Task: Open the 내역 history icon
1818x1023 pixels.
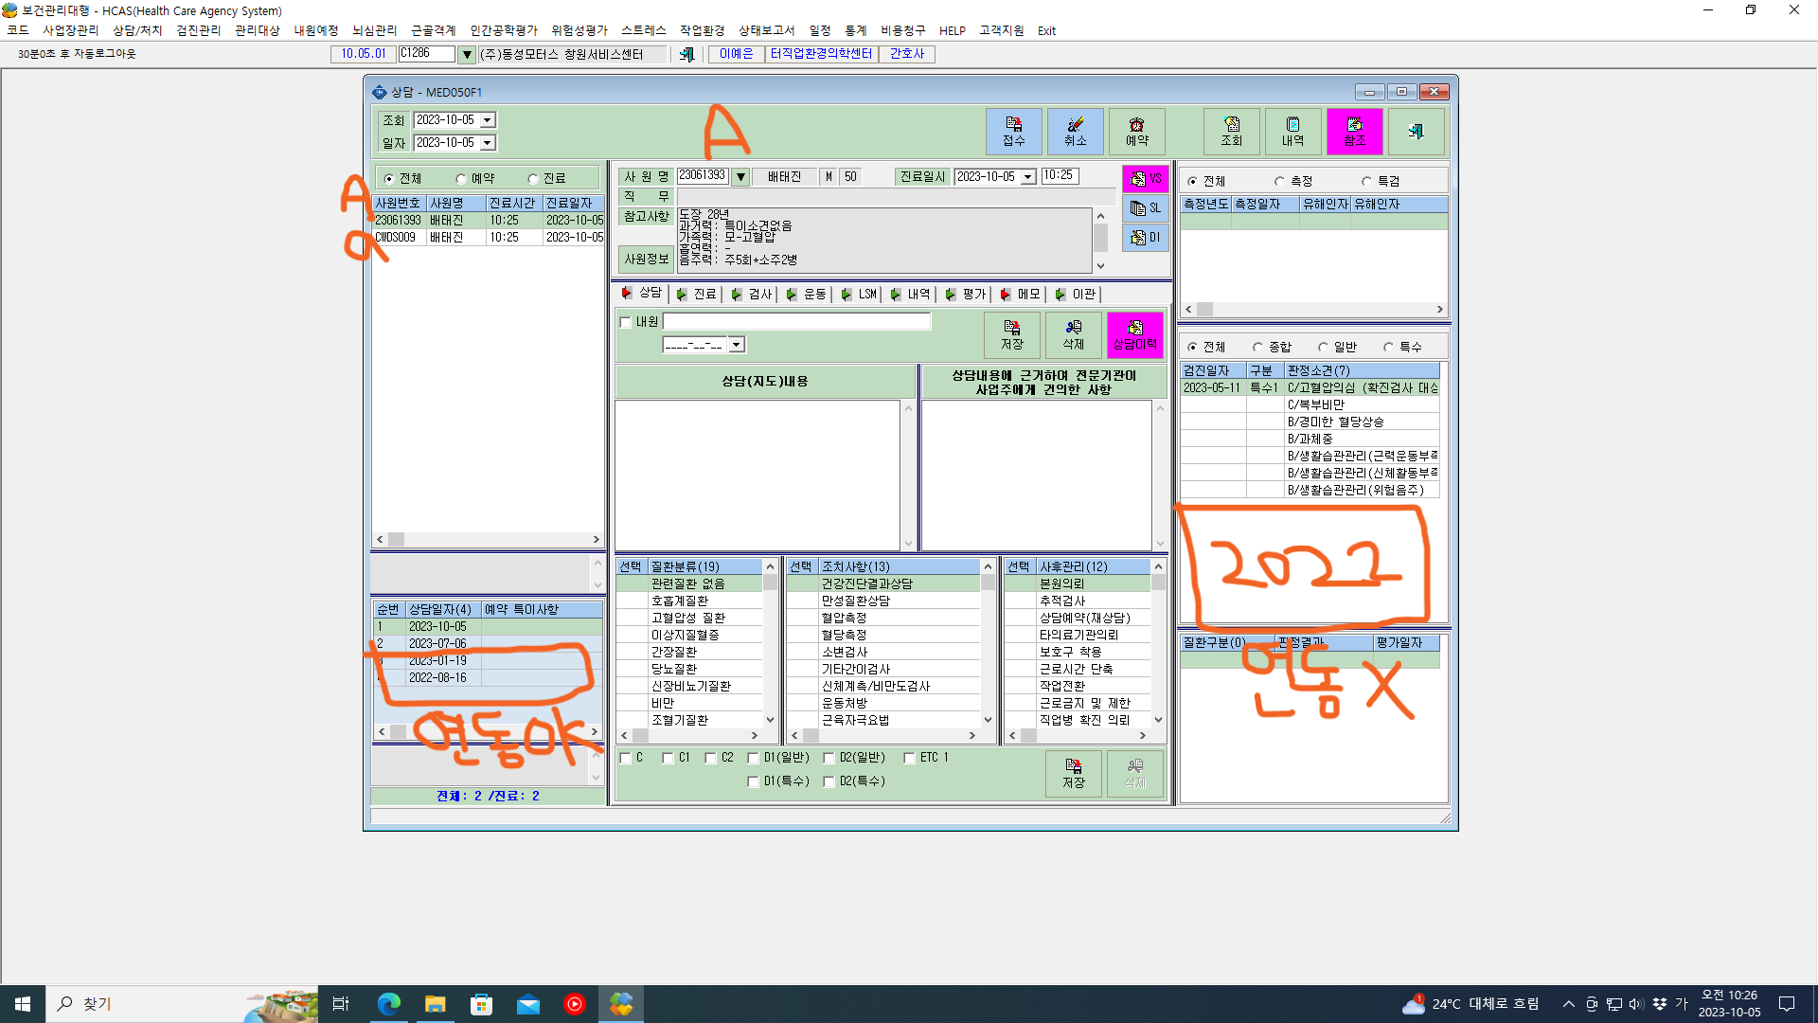Action: 1292,131
